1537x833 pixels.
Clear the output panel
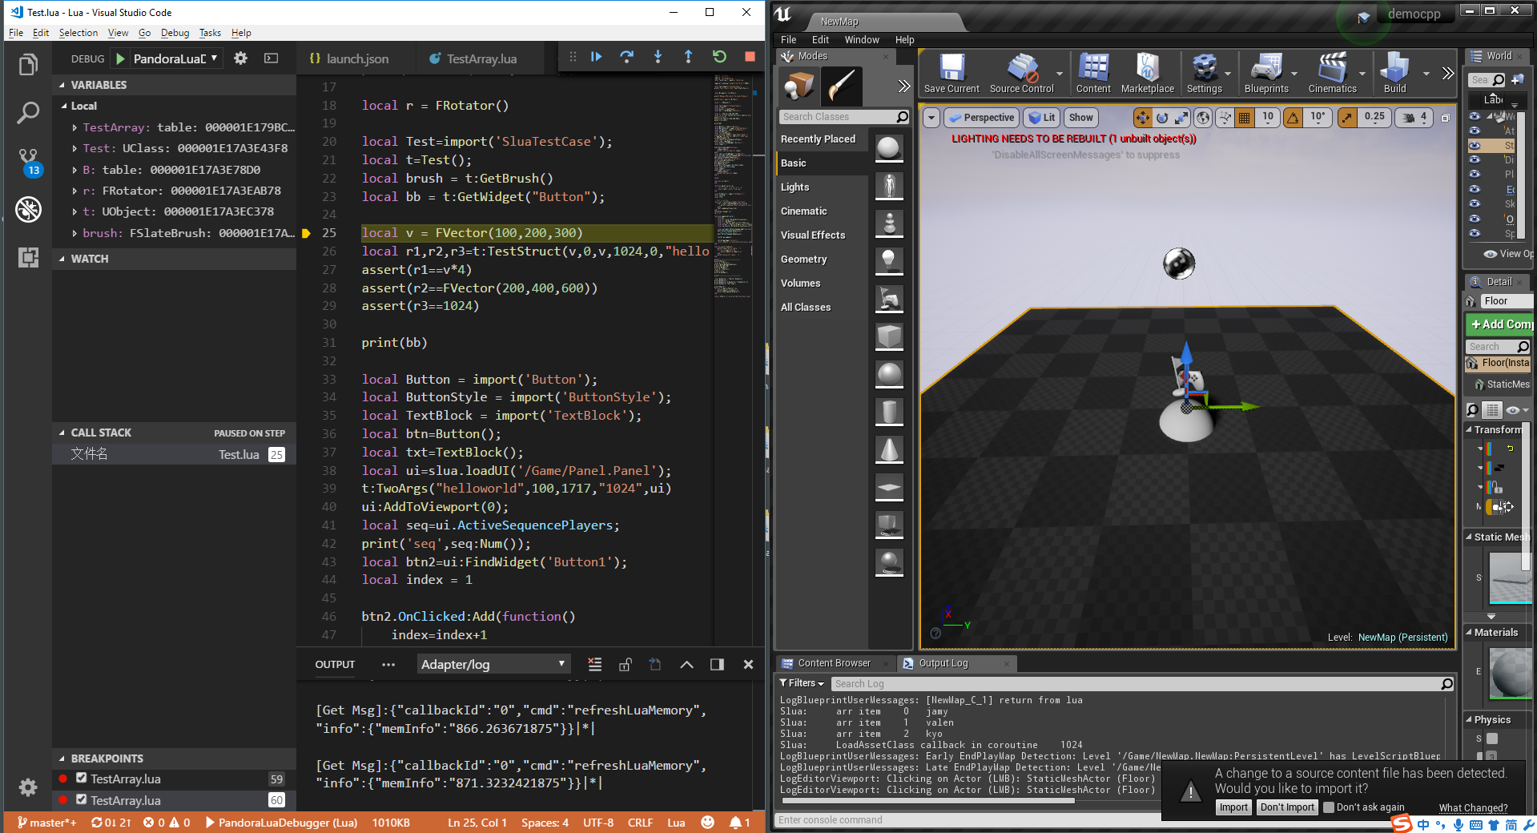tap(594, 664)
